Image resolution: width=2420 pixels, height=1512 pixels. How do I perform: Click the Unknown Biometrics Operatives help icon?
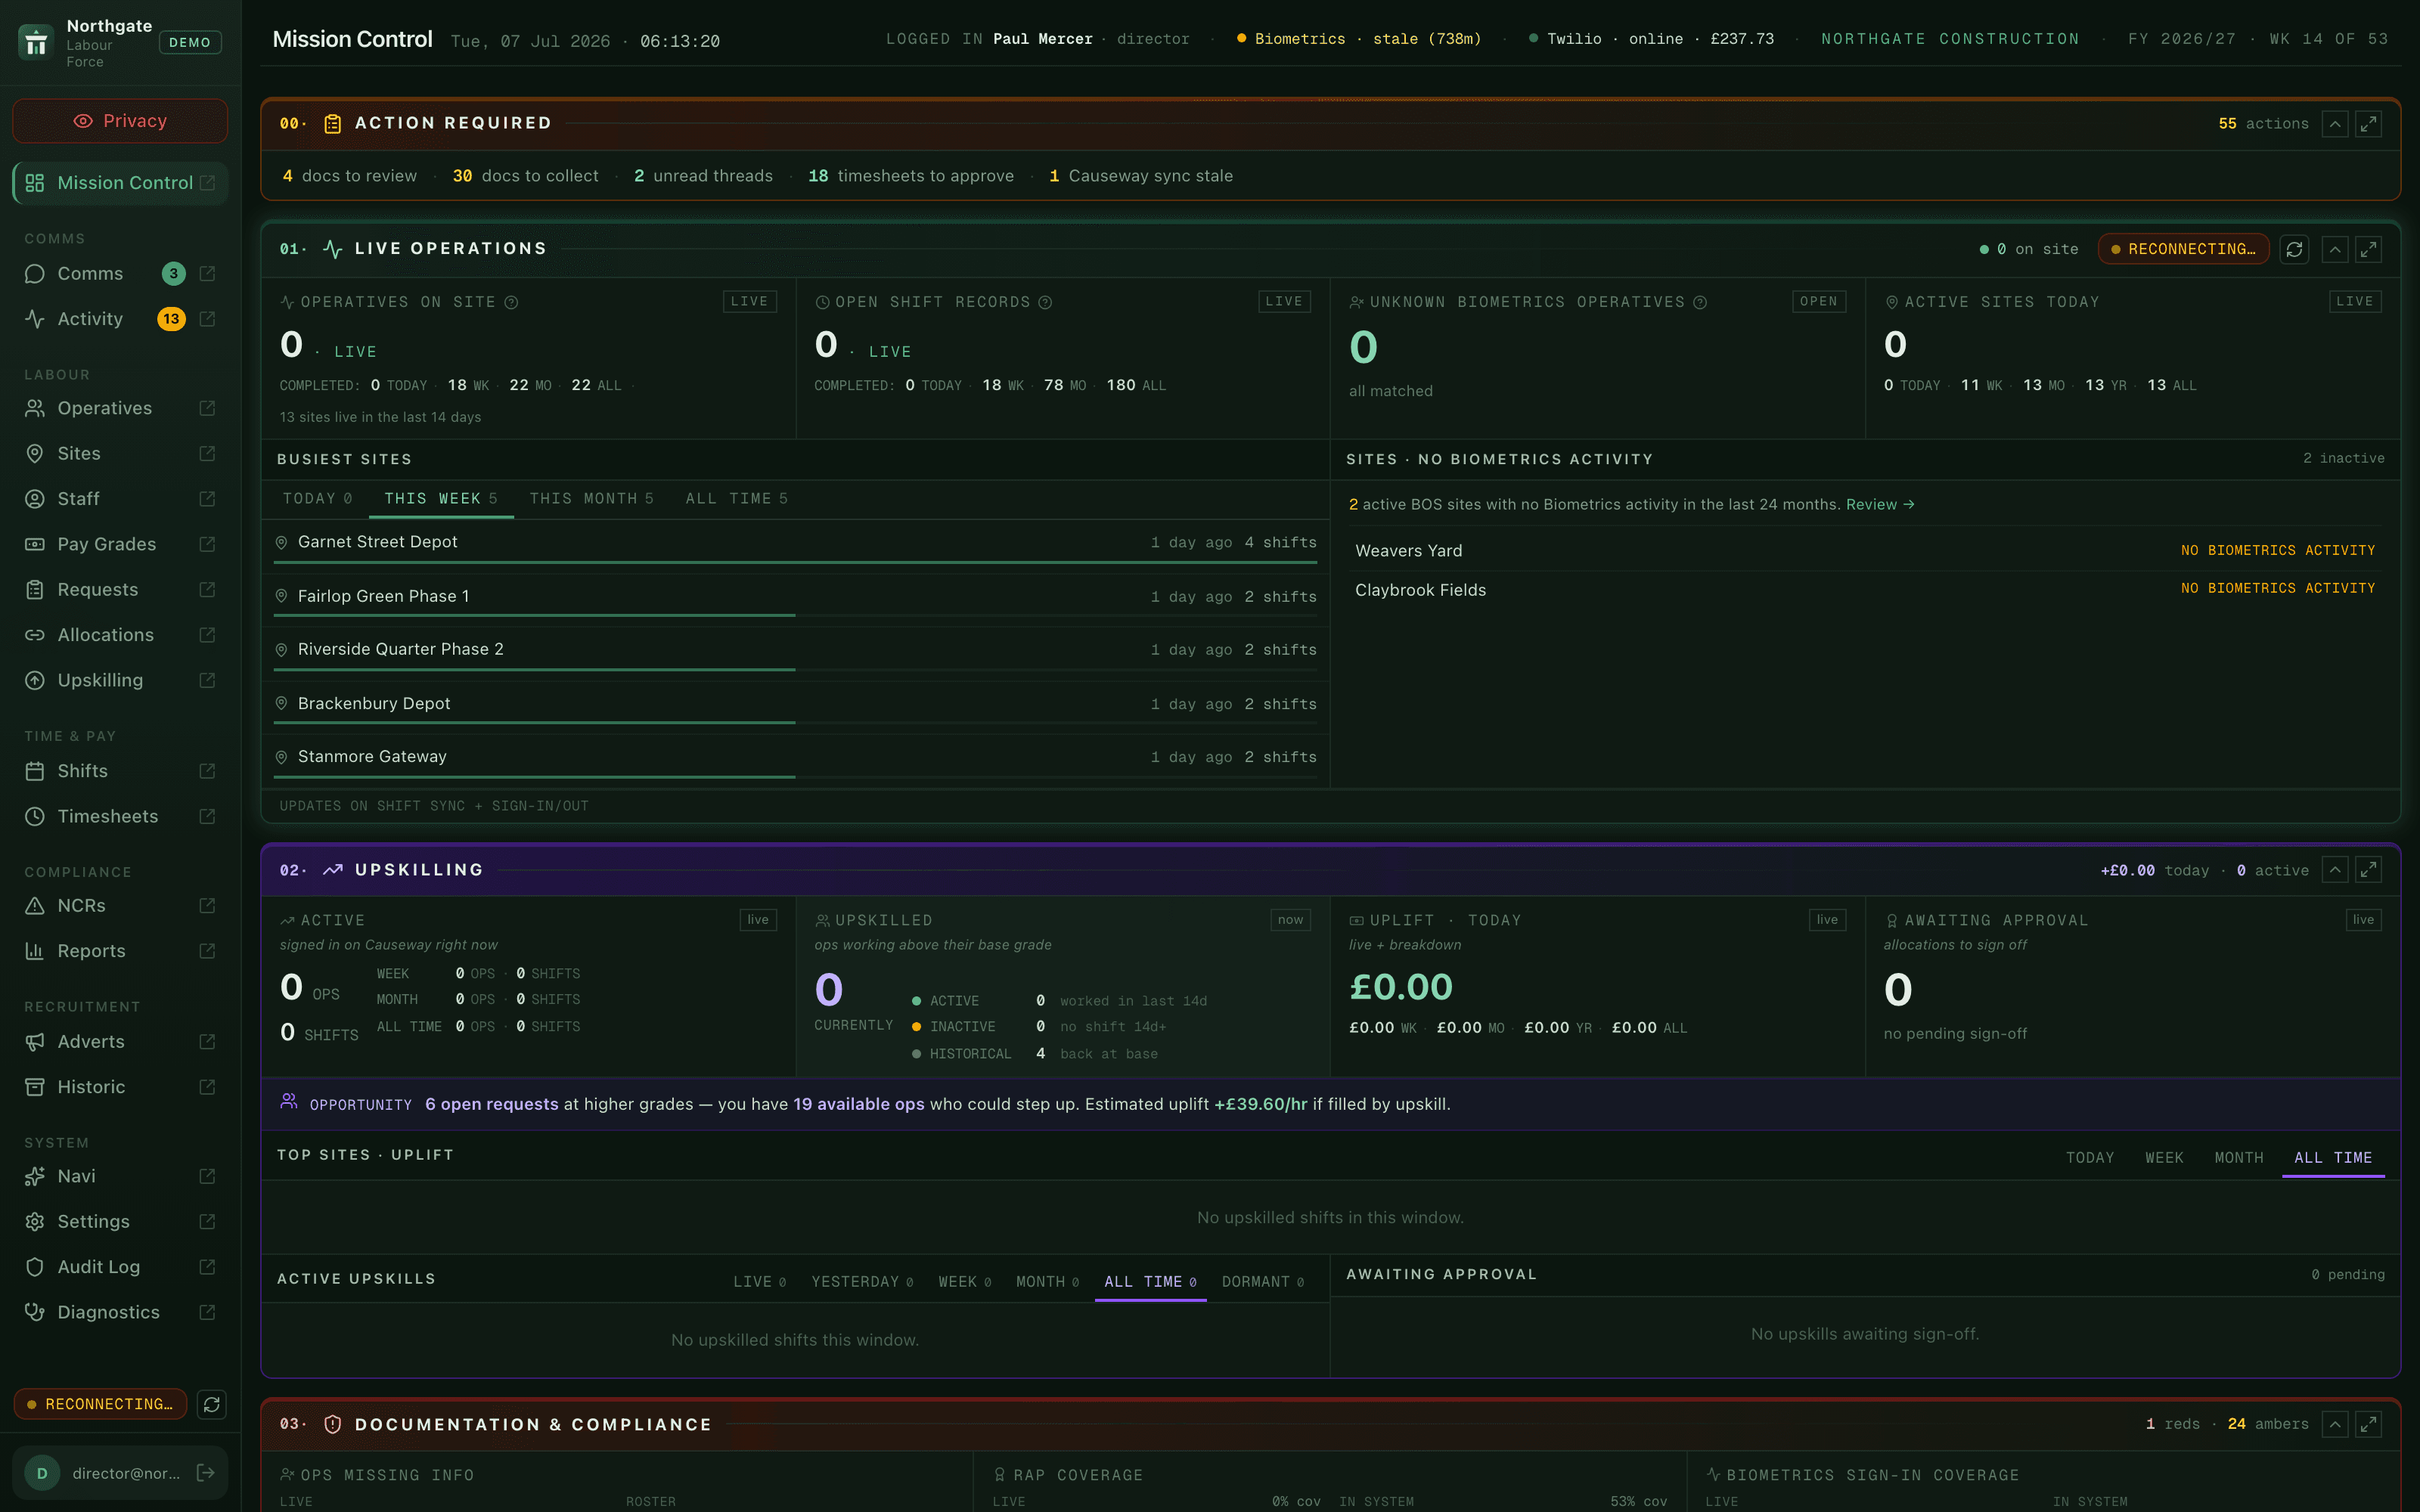pos(1700,302)
